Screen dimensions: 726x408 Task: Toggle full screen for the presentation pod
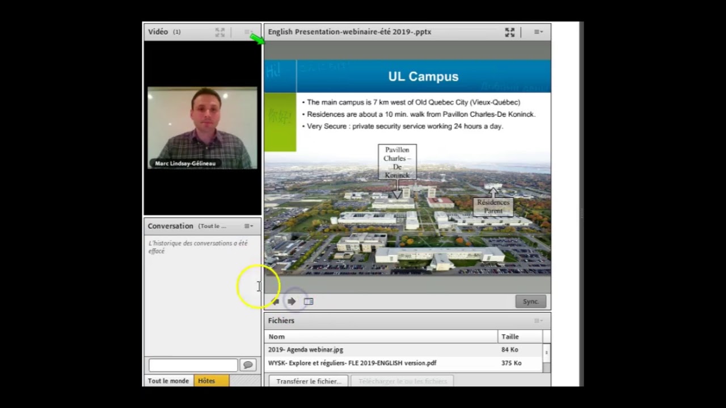coord(510,32)
